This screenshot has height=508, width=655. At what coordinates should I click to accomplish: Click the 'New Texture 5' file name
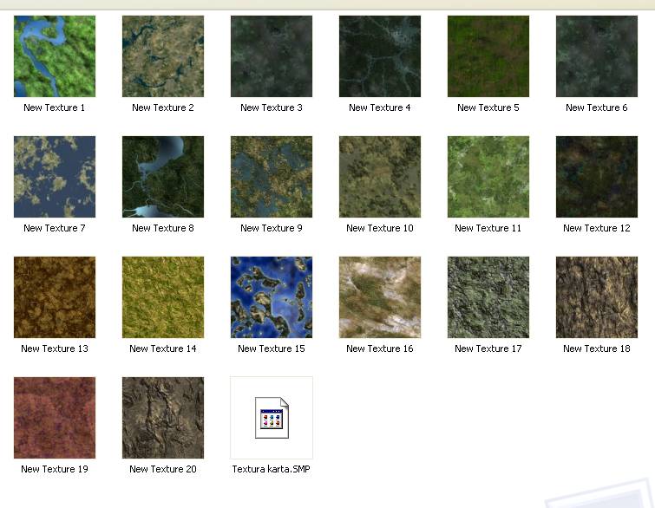(488, 107)
